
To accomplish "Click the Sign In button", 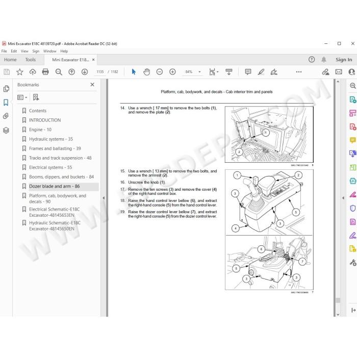I will click(x=344, y=60).
